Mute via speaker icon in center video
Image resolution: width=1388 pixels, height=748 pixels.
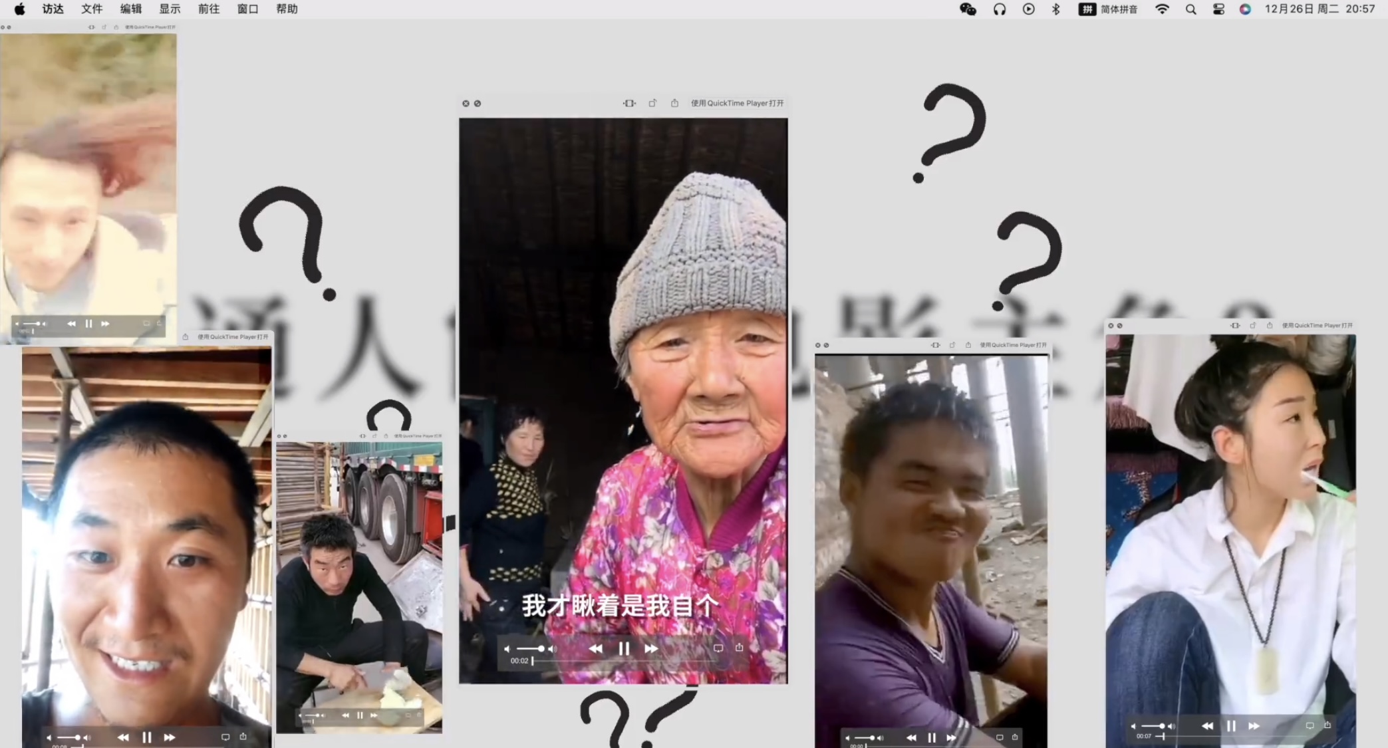[507, 649]
